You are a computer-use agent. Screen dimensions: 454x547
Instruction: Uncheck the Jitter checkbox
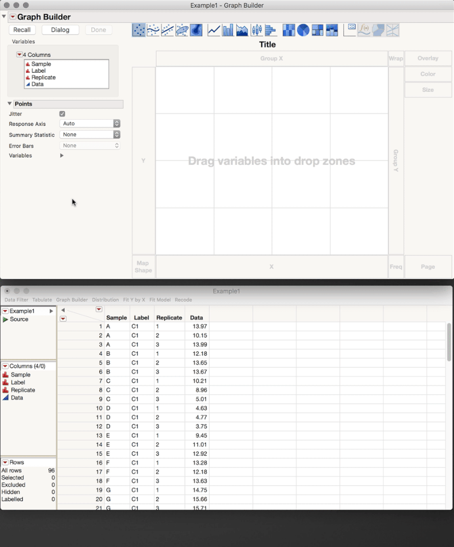pos(62,114)
